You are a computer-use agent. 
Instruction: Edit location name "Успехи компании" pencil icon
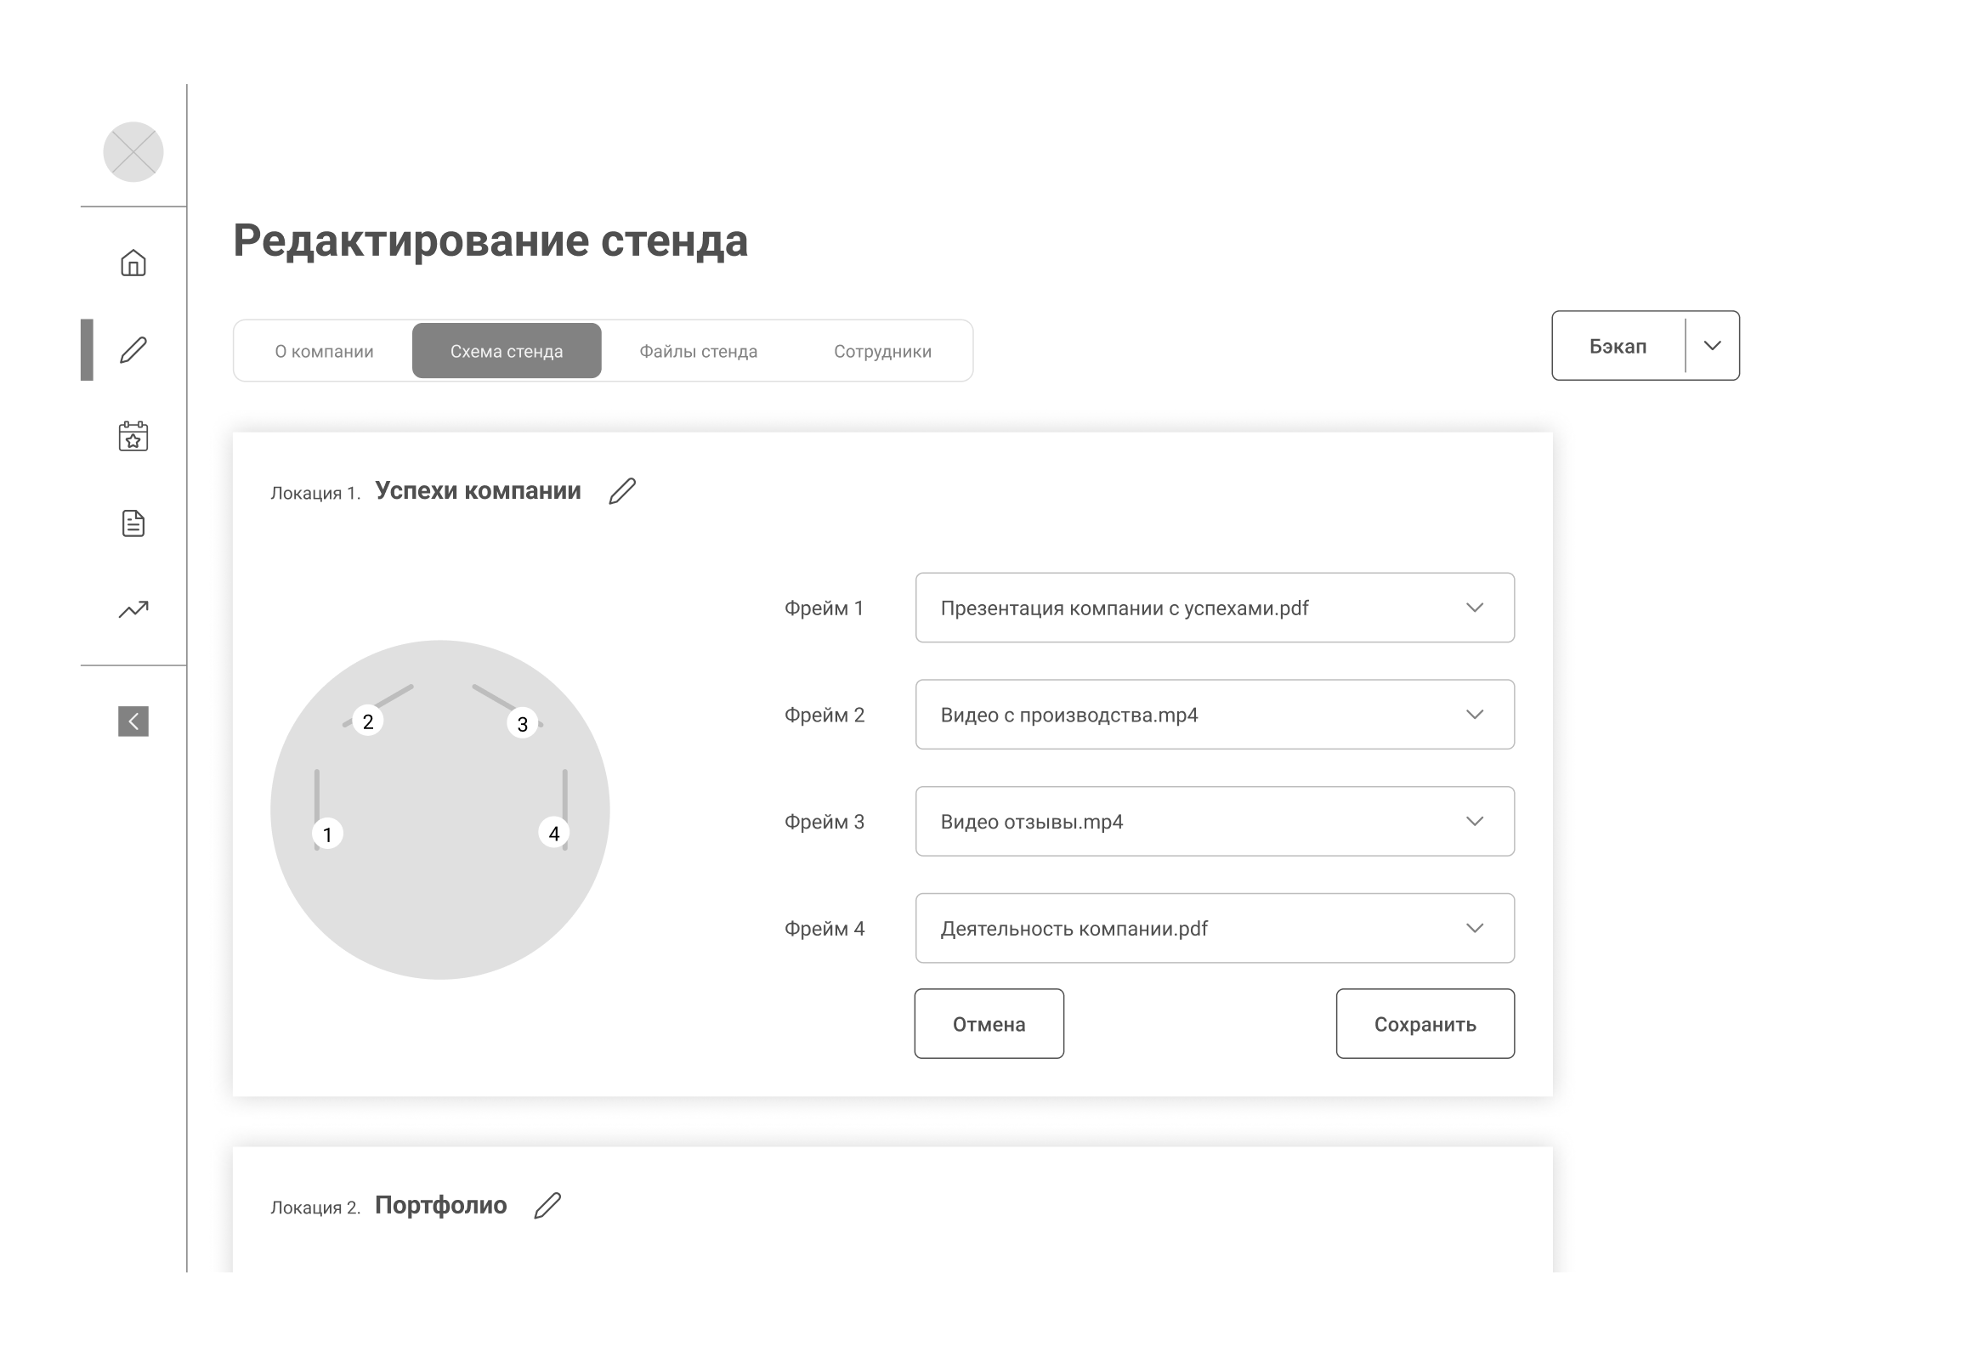coord(622,491)
